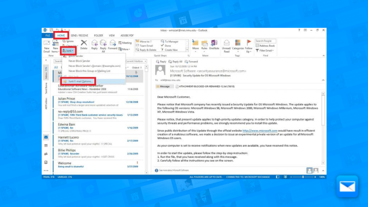
Task: Adjust the zoom slider
Action: point(303,177)
